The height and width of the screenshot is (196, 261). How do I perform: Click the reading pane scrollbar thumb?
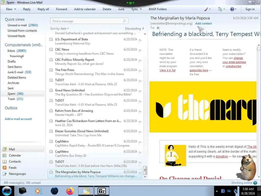click(x=258, y=48)
